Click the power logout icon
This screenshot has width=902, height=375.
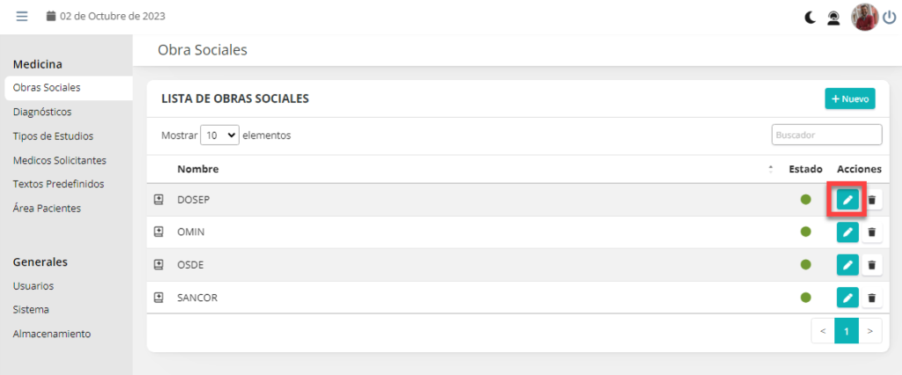click(889, 17)
